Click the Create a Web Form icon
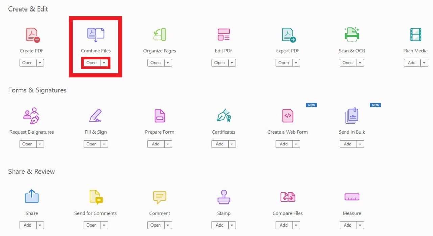This screenshot has height=236, width=433. coord(288,116)
